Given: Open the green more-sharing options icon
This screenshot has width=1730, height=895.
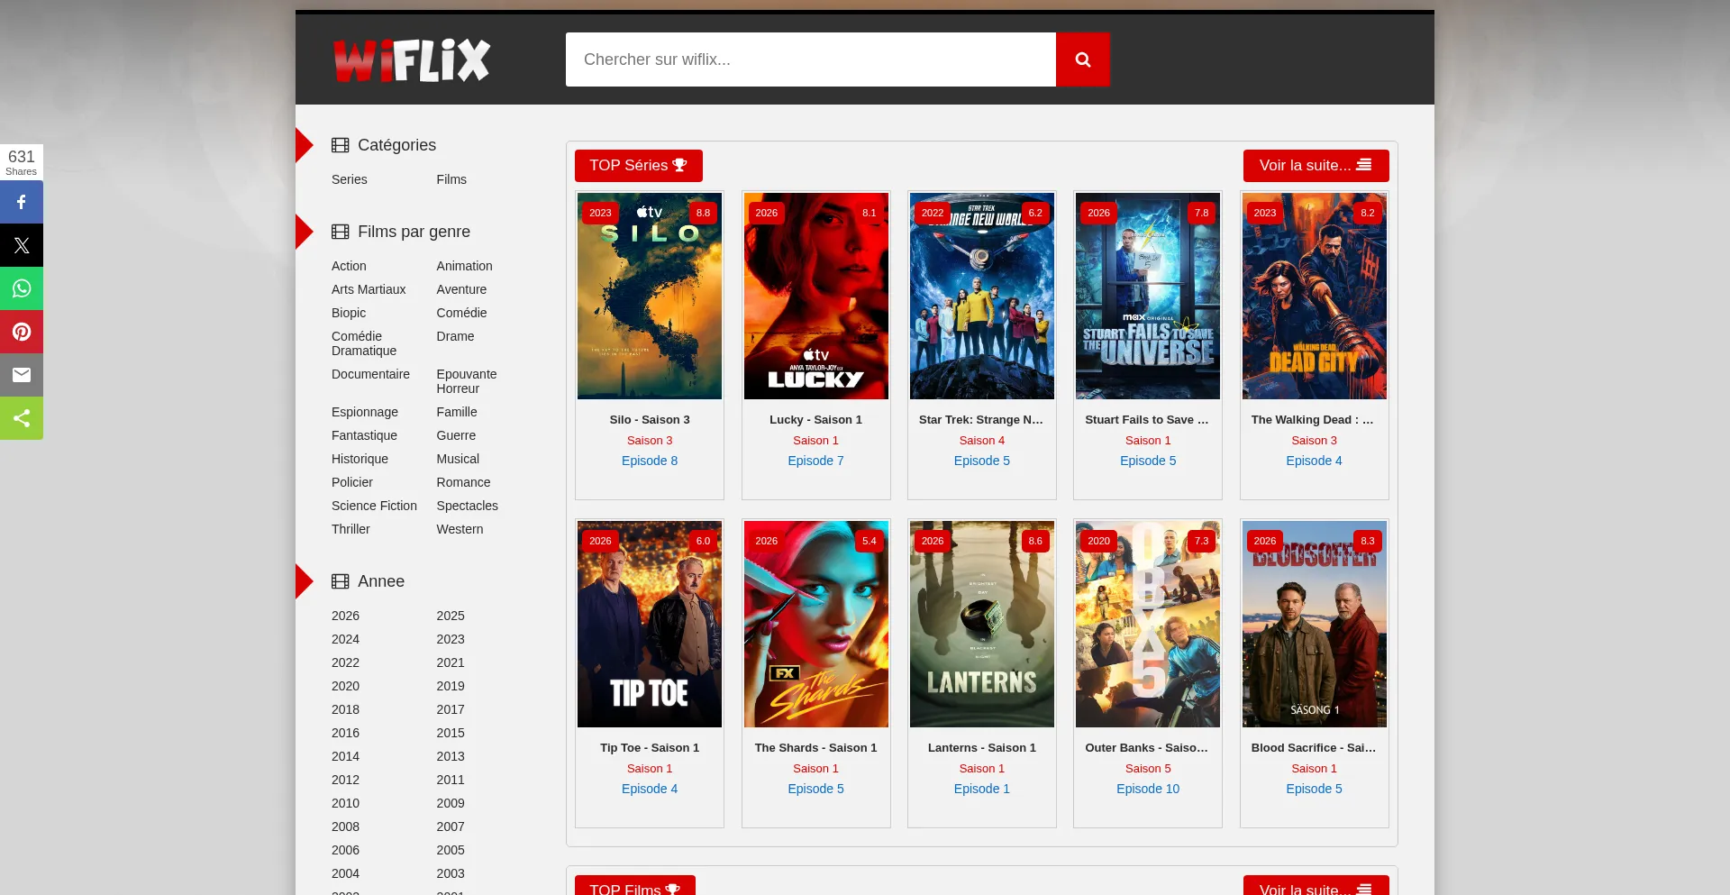Looking at the screenshot, I should coord(22,418).
